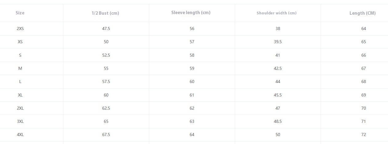The image size is (388, 144).
Task: Select the L size row label
Action: tap(20, 81)
